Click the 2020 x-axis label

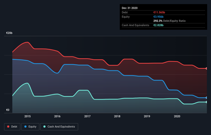click(177, 116)
